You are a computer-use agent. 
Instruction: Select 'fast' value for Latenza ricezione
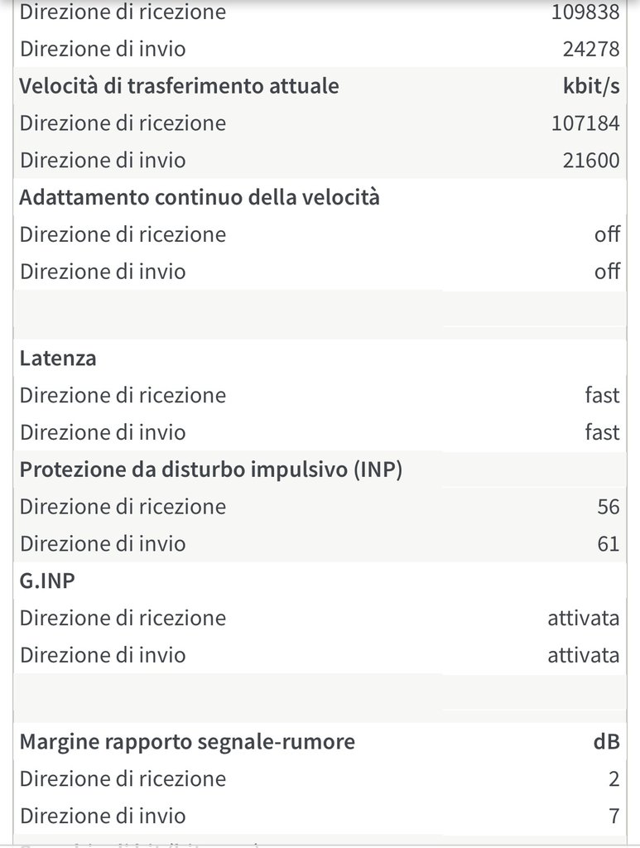[602, 395]
